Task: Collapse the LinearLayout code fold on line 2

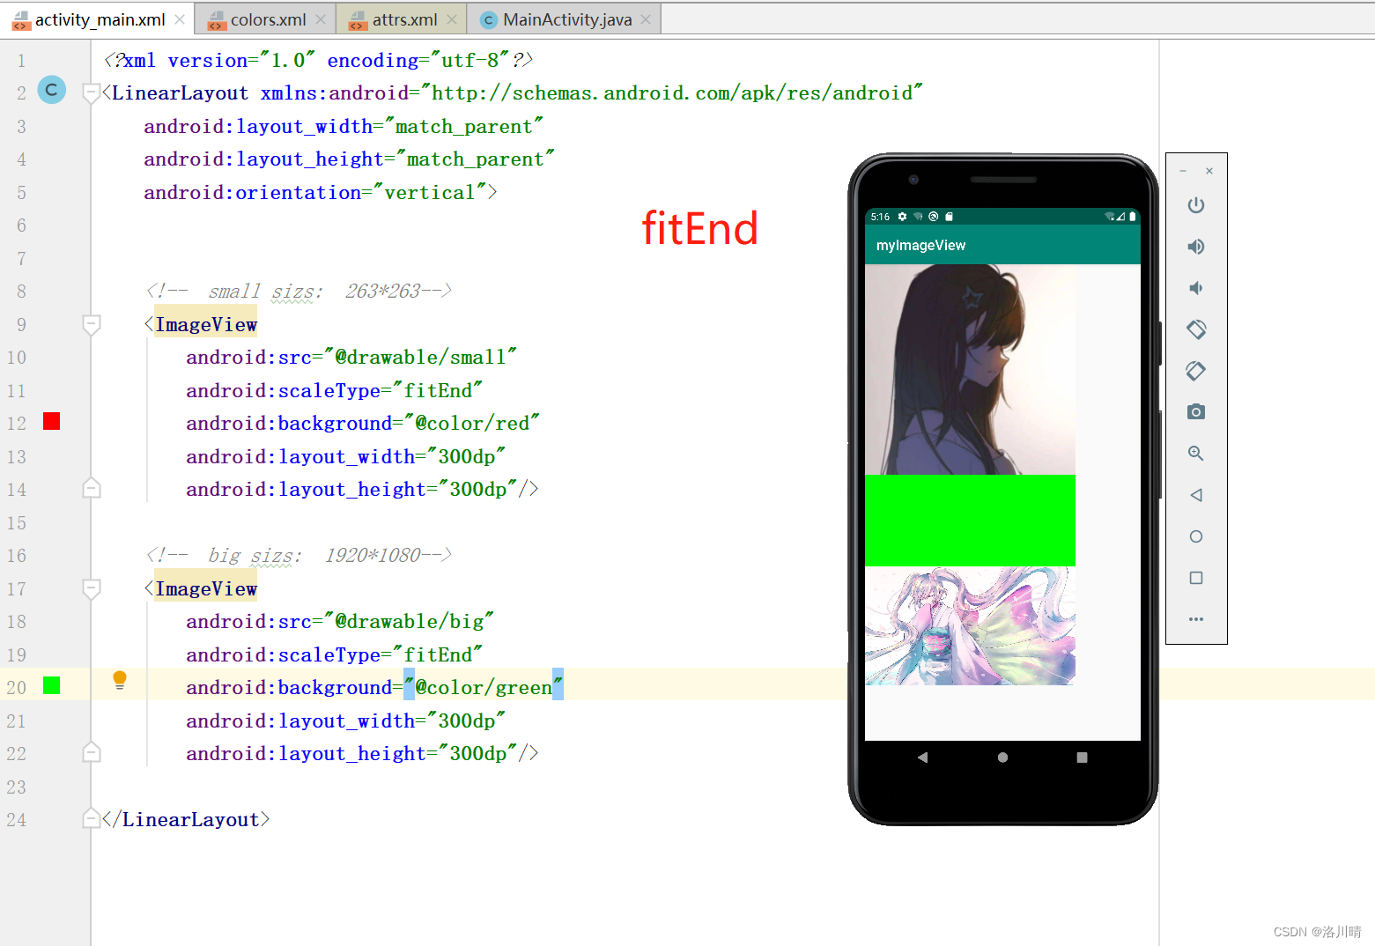Action: coord(91,92)
